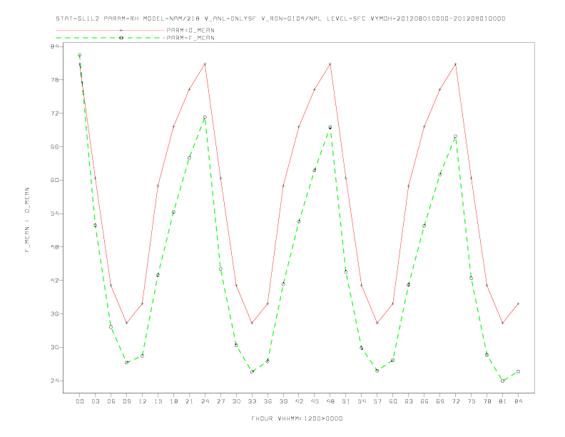Click y-axis tick label 84
Viewport: 565px width, 437px height.
(x=54, y=46)
